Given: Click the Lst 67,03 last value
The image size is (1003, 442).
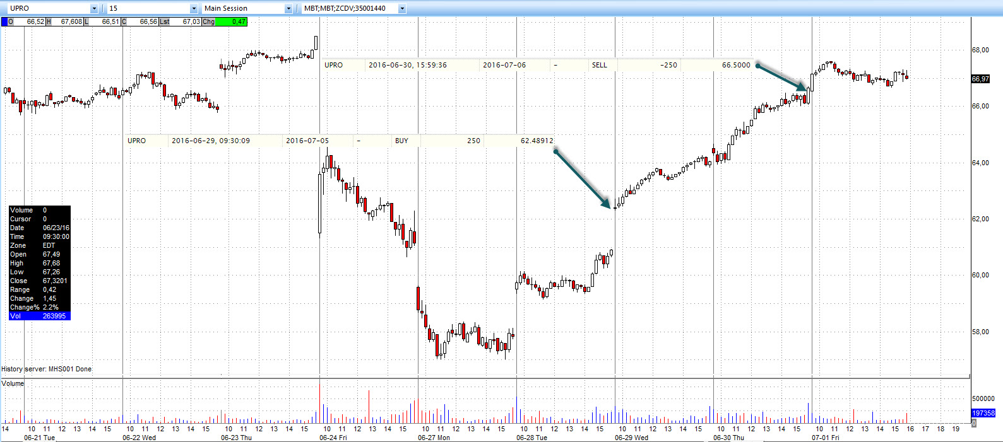Looking at the screenshot, I should (x=180, y=21).
